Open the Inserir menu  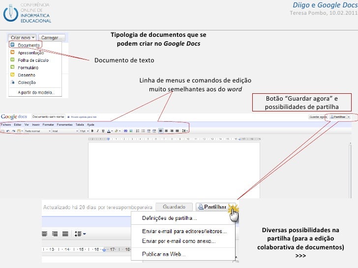(36, 125)
